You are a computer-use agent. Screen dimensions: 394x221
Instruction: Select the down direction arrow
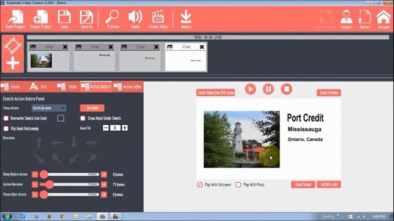74,142
